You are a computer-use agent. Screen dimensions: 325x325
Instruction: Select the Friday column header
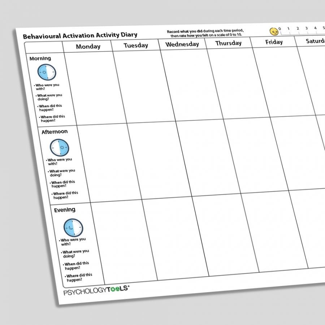[274, 42]
